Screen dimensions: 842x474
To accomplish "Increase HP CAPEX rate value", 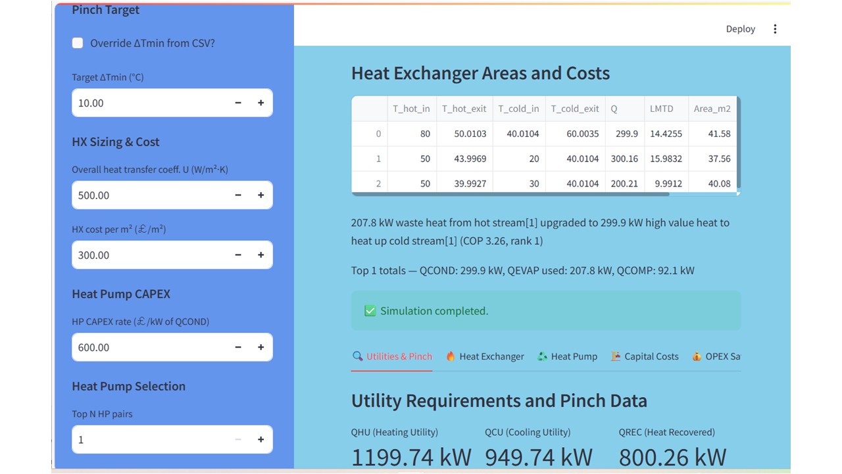I will (260, 348).
